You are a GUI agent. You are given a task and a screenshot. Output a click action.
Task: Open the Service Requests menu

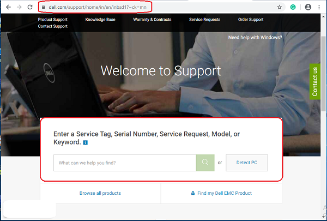tap(204, 20)
